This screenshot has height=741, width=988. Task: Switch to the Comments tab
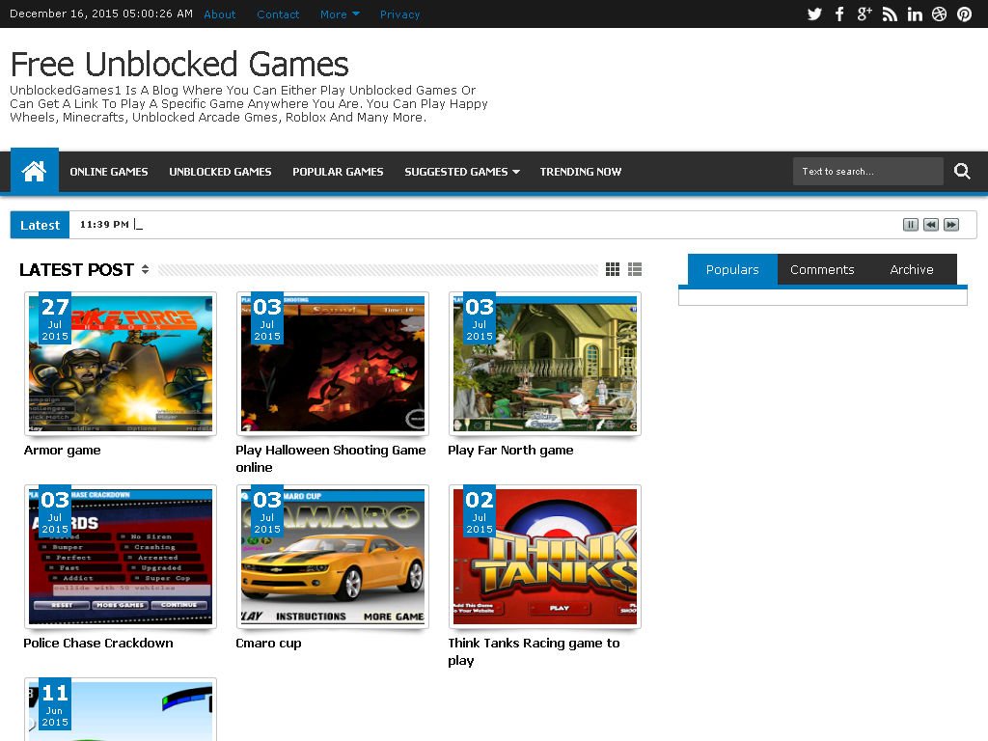(x=822, y=270)
